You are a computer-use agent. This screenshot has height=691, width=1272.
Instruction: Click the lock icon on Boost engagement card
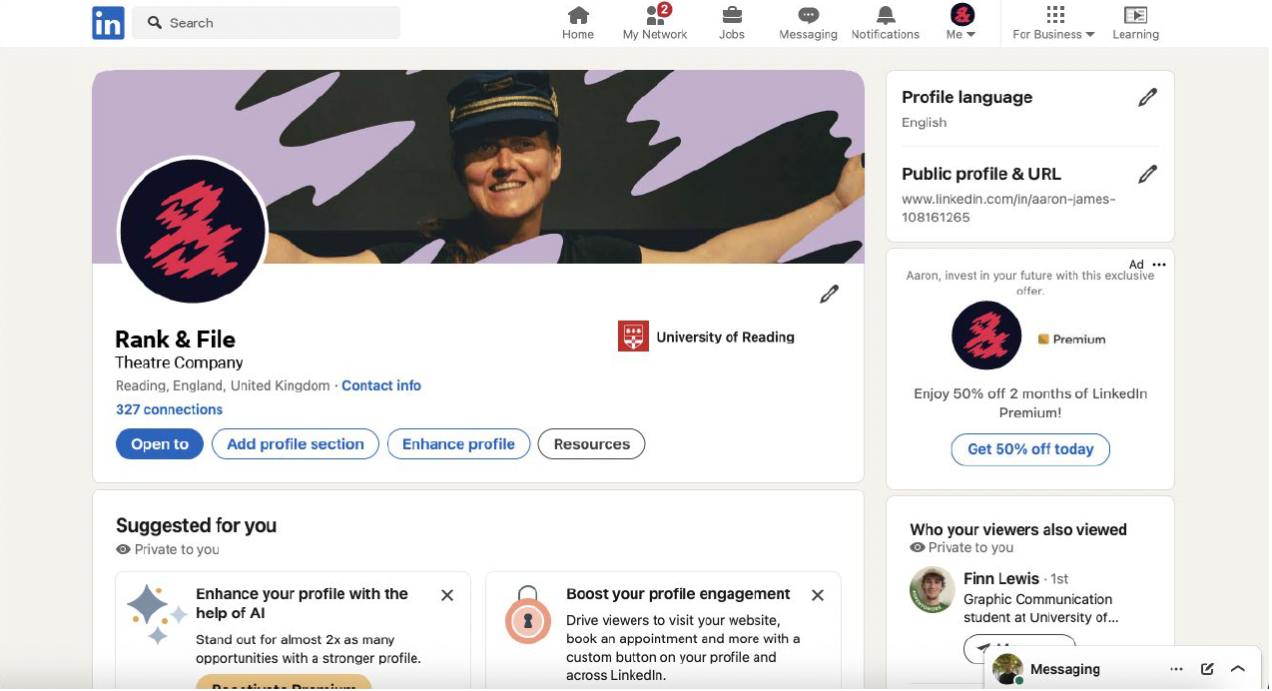(x=528, y=616)
